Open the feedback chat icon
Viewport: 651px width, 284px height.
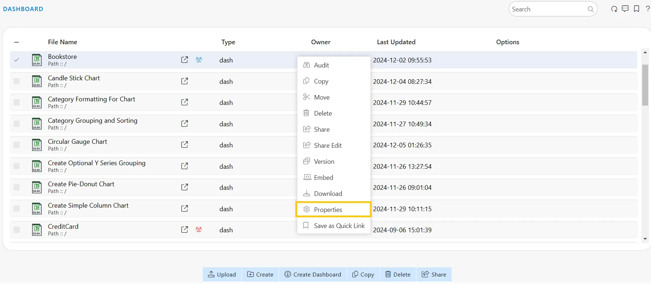[x=625, y=9]
